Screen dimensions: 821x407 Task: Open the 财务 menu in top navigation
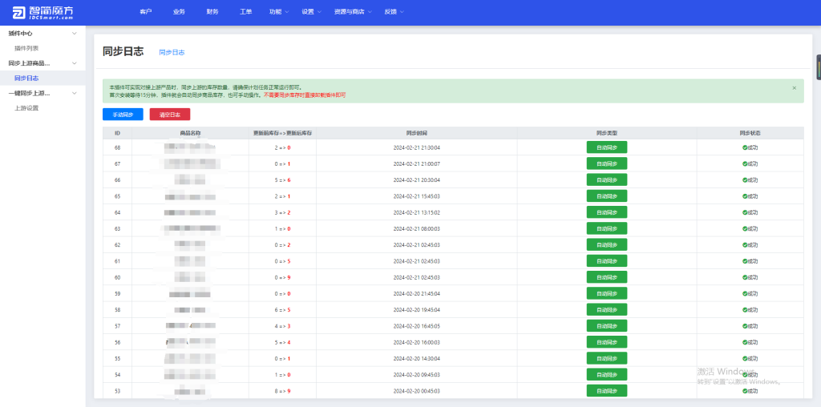click(212, 12)
